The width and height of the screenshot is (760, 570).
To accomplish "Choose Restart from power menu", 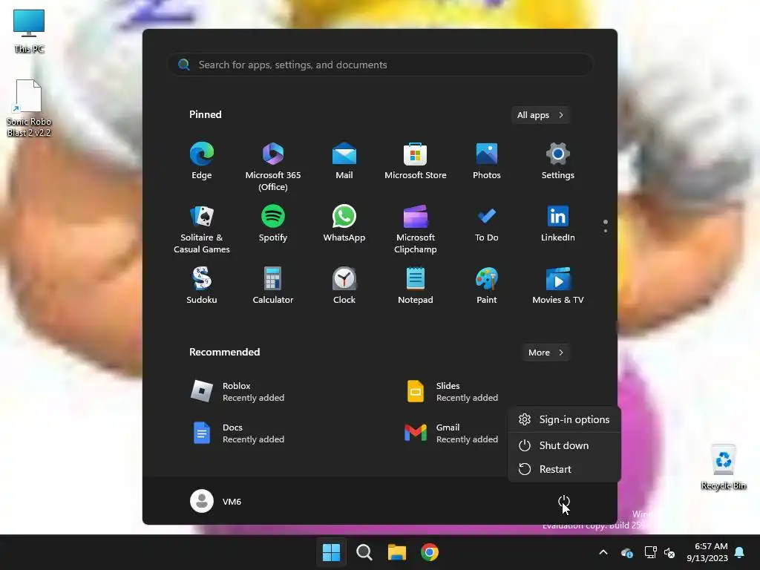I will click(x=564, y=469).
